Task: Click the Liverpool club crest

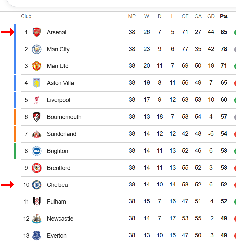Action: tap(37, 100)
